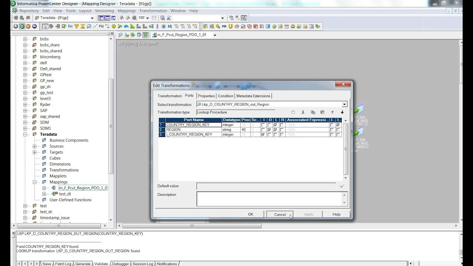This screenshot has height=266, width=473.
Task: Toggle Output checkbox for COUNTRY_REGION_KEY port
Action: 269,125
